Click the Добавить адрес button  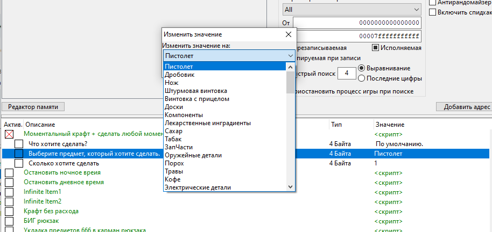click(x=463, y=107)
